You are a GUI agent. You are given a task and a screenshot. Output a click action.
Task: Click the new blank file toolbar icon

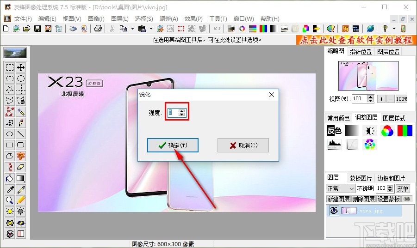(x=6, y=28)
